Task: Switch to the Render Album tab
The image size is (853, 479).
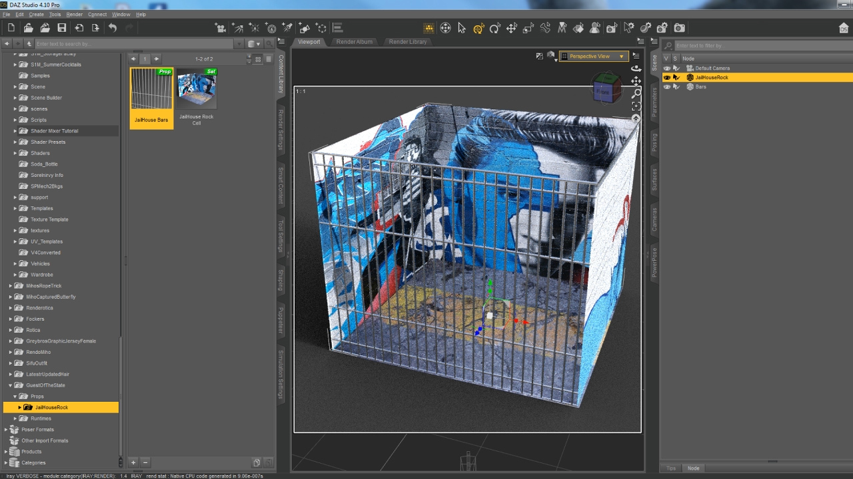Action: tap(355, 42)
